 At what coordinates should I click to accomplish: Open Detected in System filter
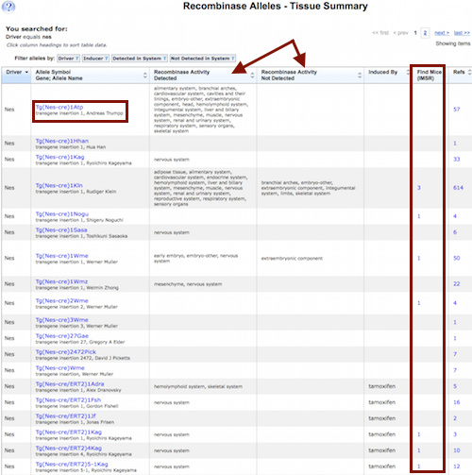coord(140,59)
